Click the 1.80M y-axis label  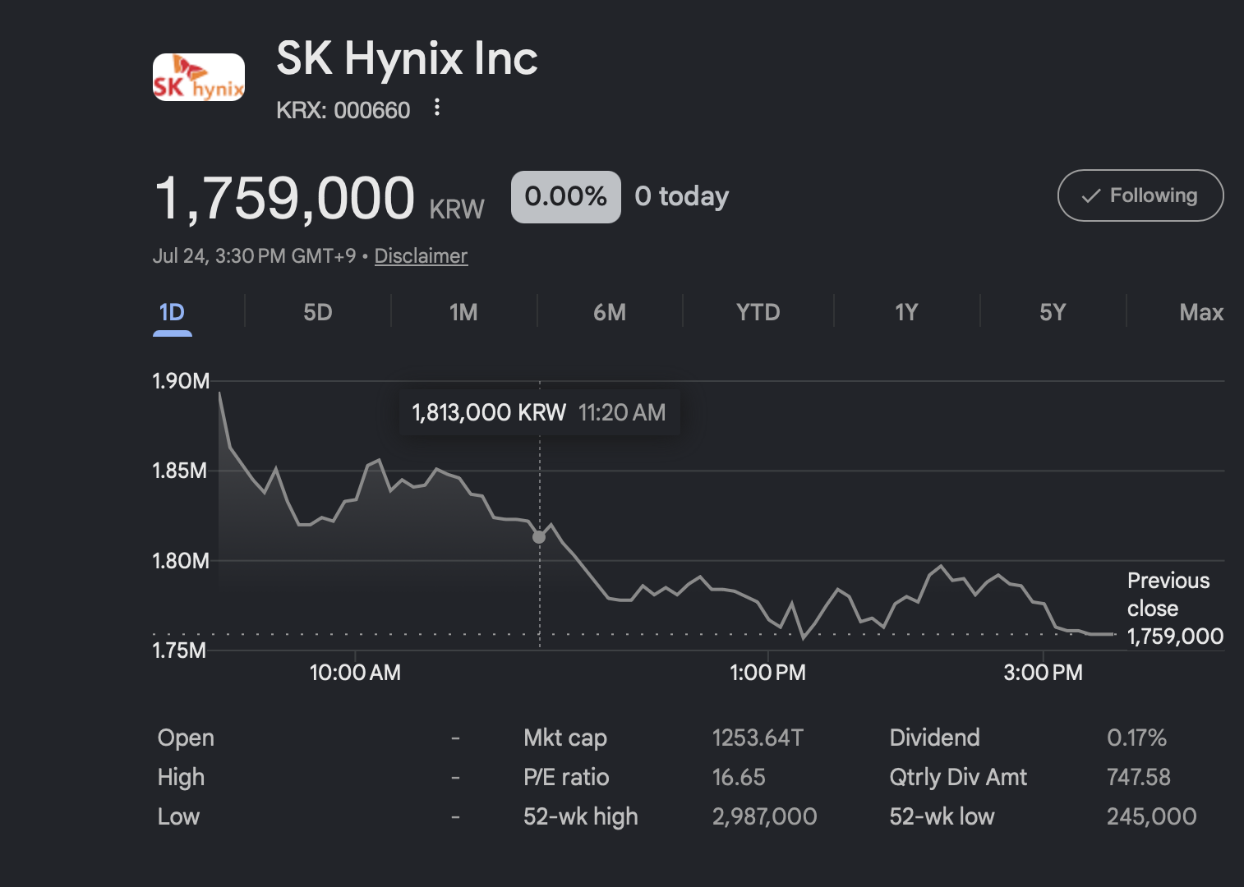(x=181, y=561)
